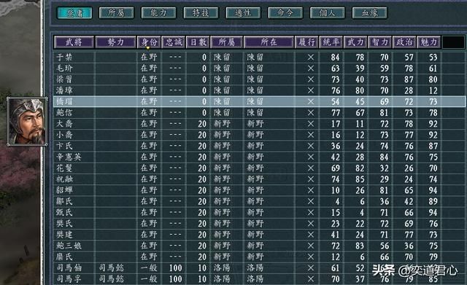
Task: Sort by the 所在 column header
Action: click(269, 42)
